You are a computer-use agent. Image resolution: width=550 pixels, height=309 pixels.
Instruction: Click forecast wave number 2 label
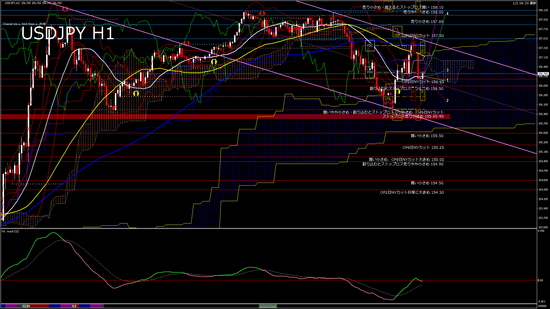[447, 100]
